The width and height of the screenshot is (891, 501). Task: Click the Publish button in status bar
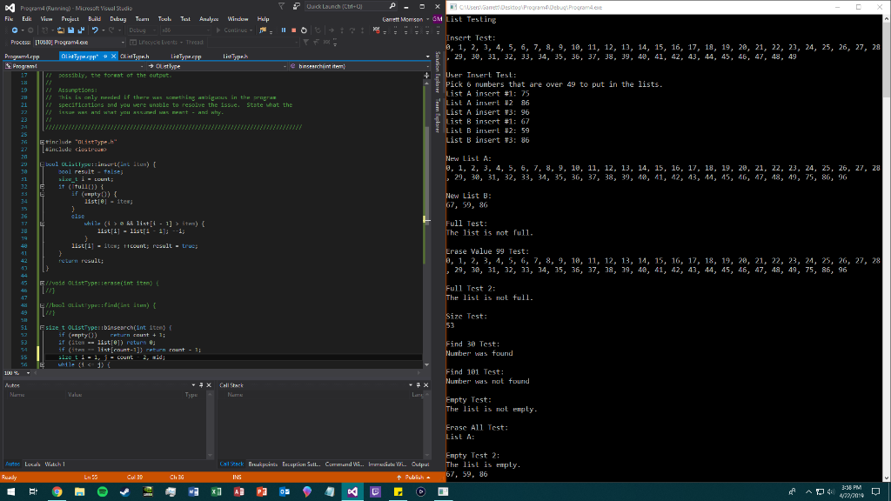coord(413,478)
